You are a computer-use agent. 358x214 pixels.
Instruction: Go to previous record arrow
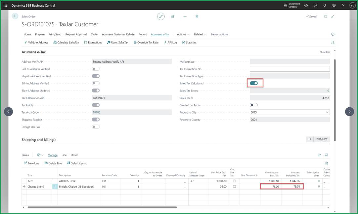pyautogui.click(x=9, y=112)
